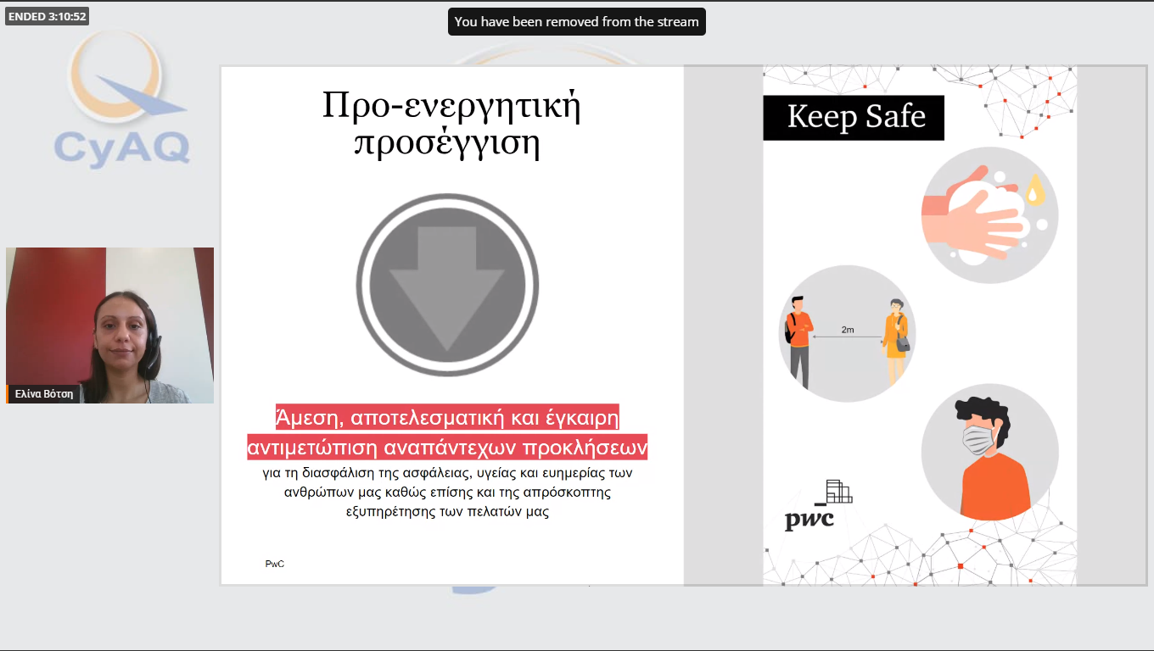This screenshot has height=651, width=1154.
Task: Click the ENDED 3:10:52 status badge
Action: coord(48,16)
